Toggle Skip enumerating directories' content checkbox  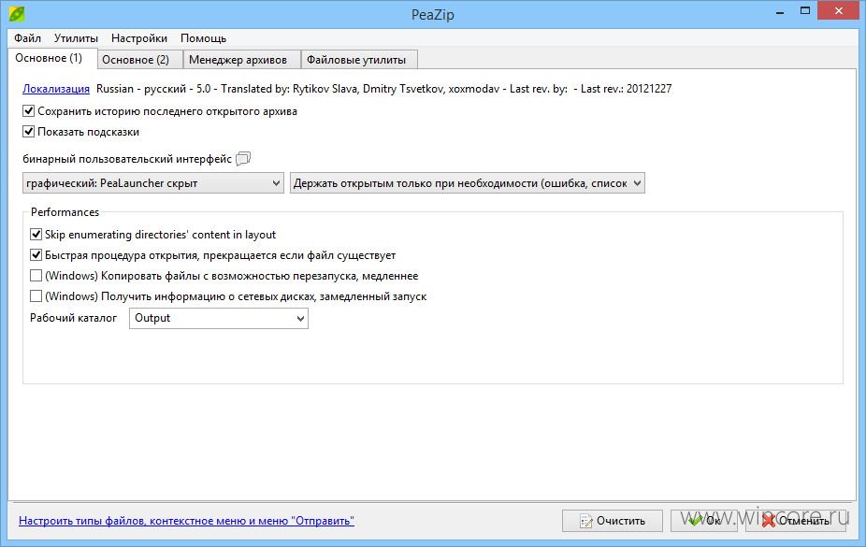[x=36, y=235]
